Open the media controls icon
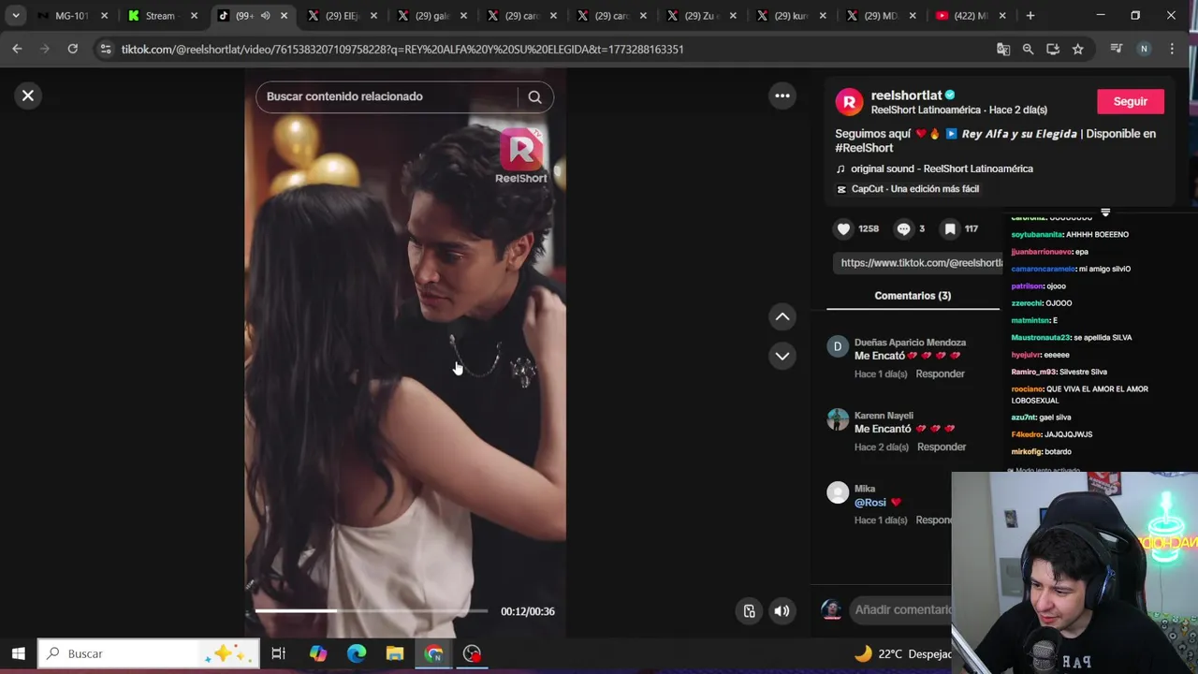Screen dimensions: 1198x674 [x=1116, y=49]
